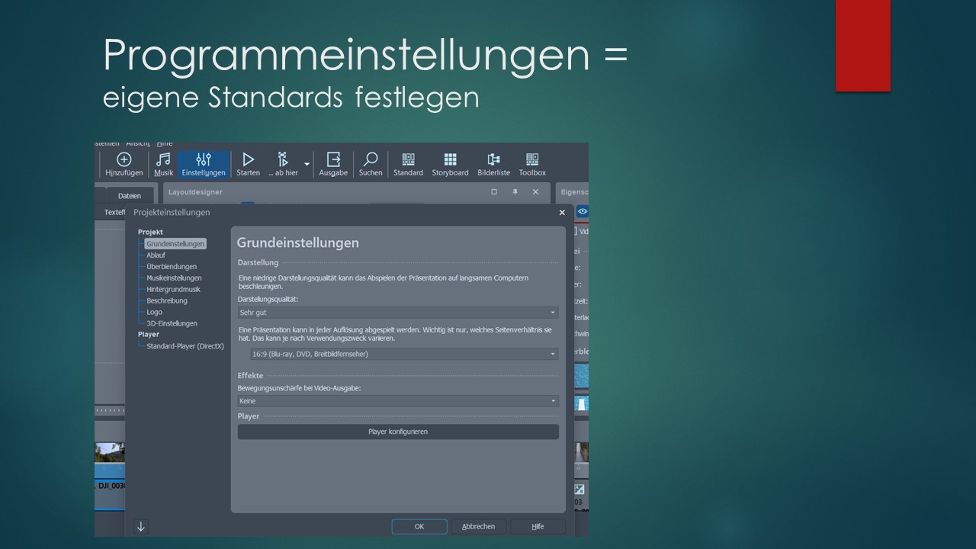The height and width of the screenshot is (549, 976).
Task: Expand the arrow next to '... ab hier'
Action: point(307,164)
